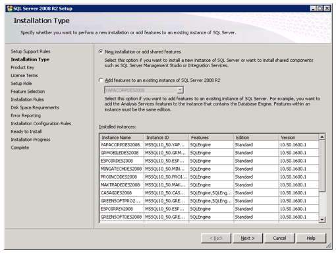This screenshot has width=336, height=255.
Task: Select the MINGATECHDES2008 instance row
Action: click(x=209, y=169)
